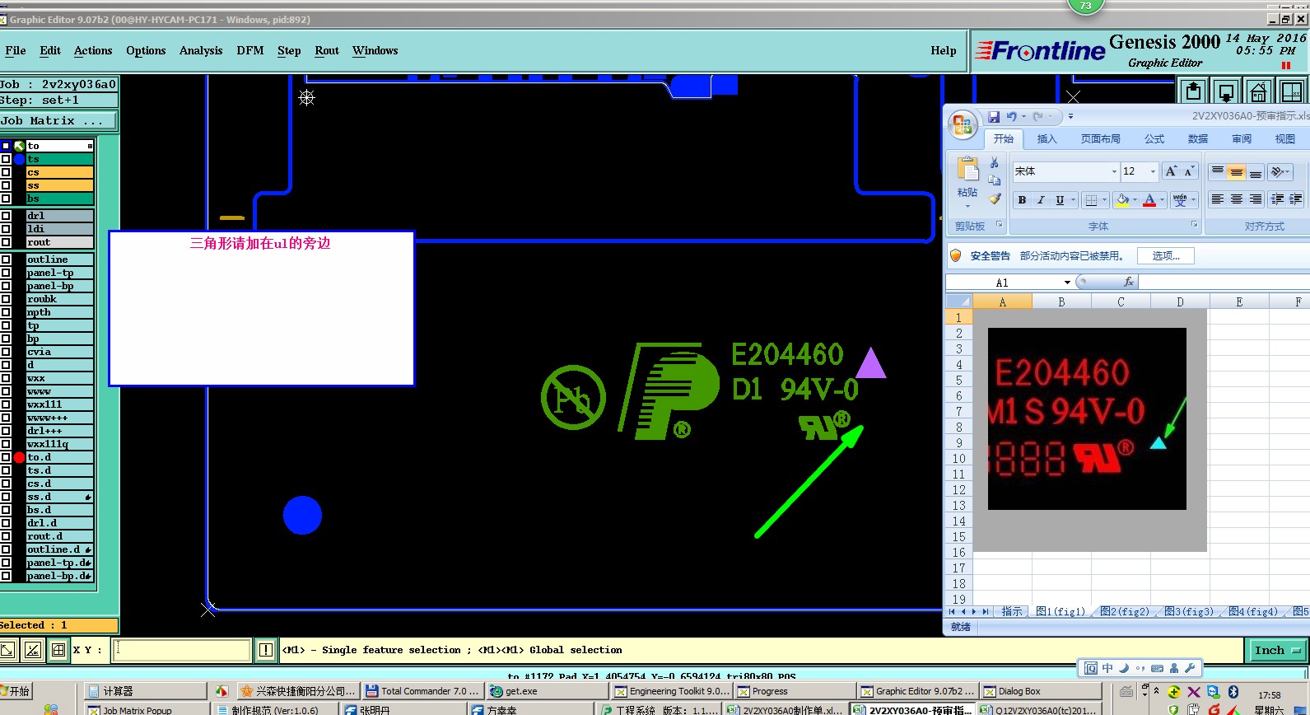Screen dimensions: 1310x715
Task: Open the Rout menu in Genesis
Action: pyautogui.click(x=327, y=51)
